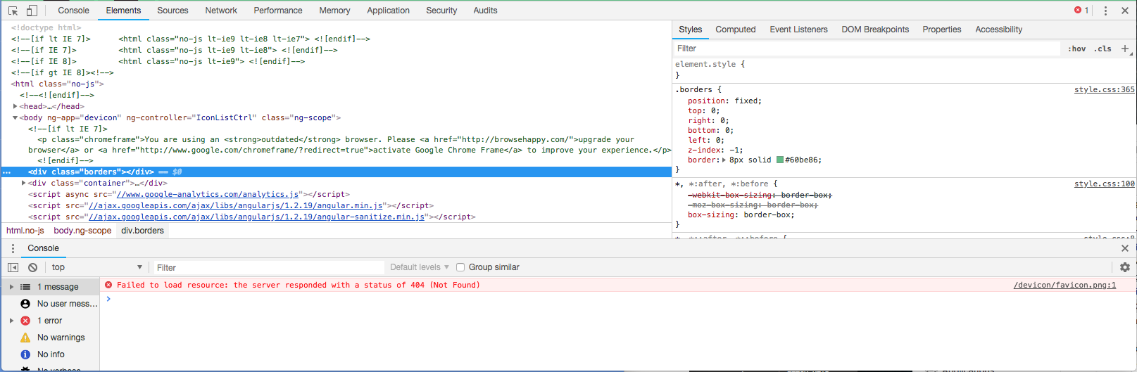Open the Audits tab
Image resolution: width=1137 pixels, height=372 pixels.
point(485,11)
